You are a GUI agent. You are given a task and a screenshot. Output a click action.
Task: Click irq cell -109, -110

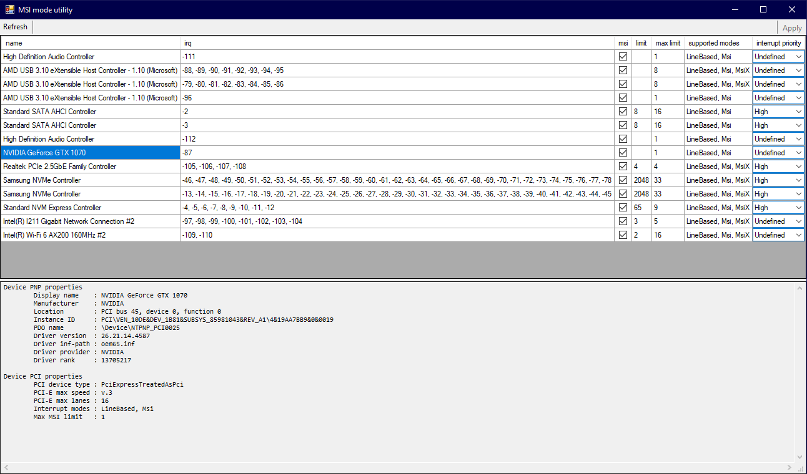[397, 235]
